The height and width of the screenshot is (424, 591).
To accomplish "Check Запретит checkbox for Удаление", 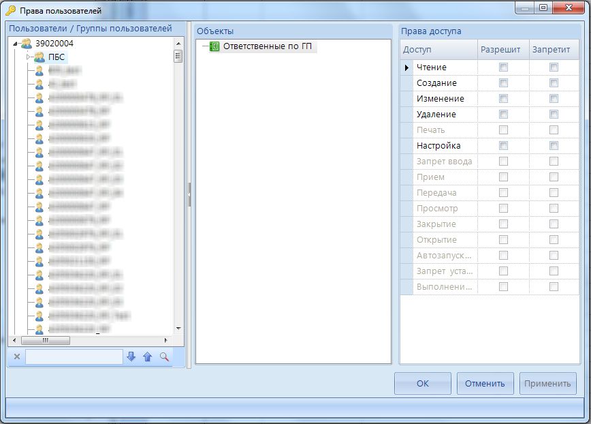I will [x=554, y=114].
